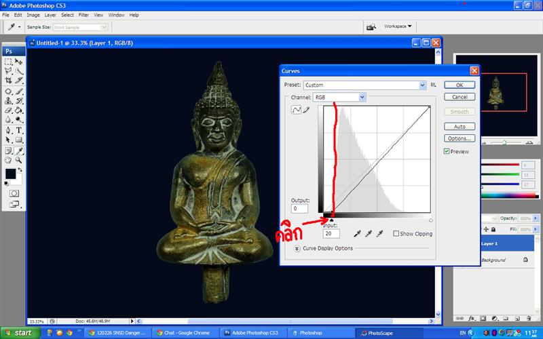Select the Type tool in toolbox
Image resolution: width=543 pixels, height=339 pixels.
19,130
